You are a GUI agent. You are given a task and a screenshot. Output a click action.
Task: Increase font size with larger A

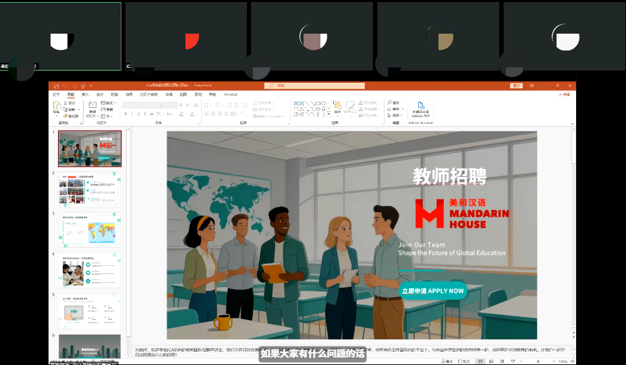181,105
